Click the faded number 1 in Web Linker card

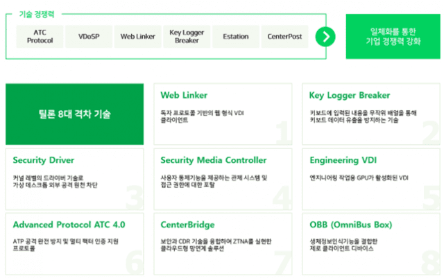pos(284,132)
